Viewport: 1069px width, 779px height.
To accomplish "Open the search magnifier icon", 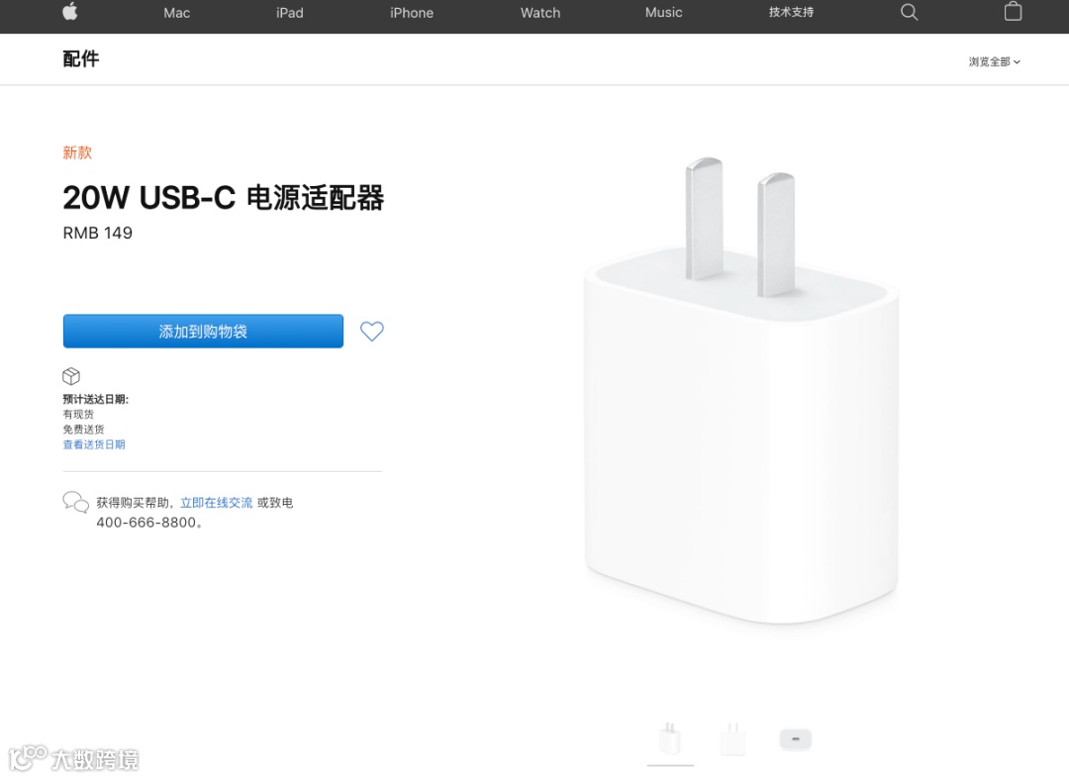I will point(909,12).
